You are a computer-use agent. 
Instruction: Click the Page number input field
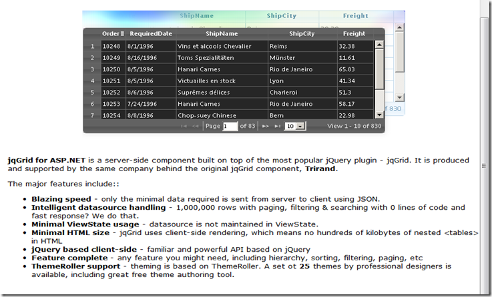[230, 126]
